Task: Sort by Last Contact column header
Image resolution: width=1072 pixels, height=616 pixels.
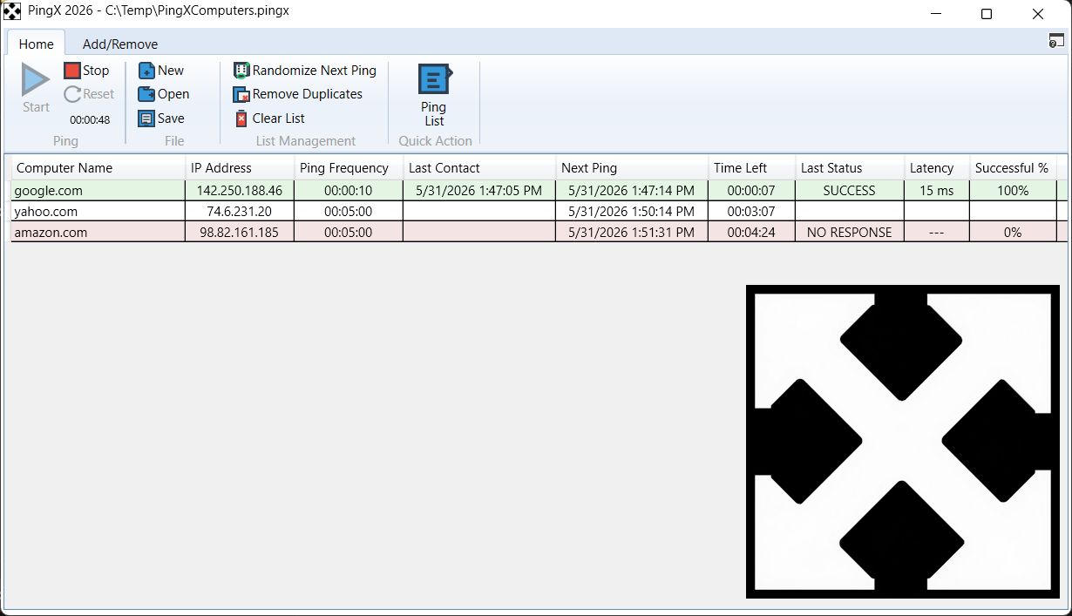Action: coord(479,168)
